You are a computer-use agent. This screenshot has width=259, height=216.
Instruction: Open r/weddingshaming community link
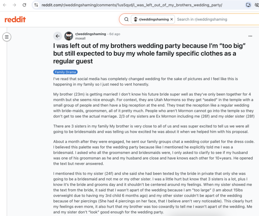point(90,34)
